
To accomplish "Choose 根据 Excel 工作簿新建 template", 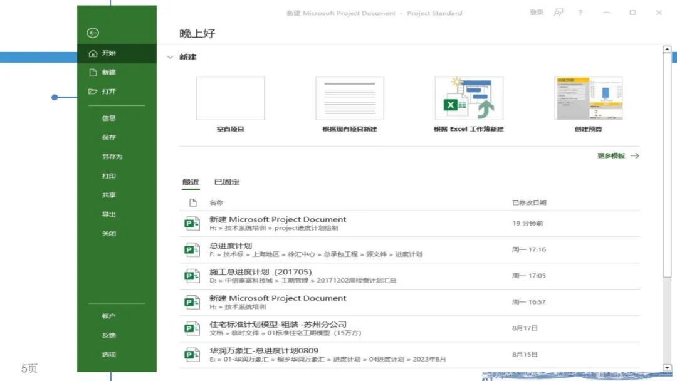I will tap(469, 98).
